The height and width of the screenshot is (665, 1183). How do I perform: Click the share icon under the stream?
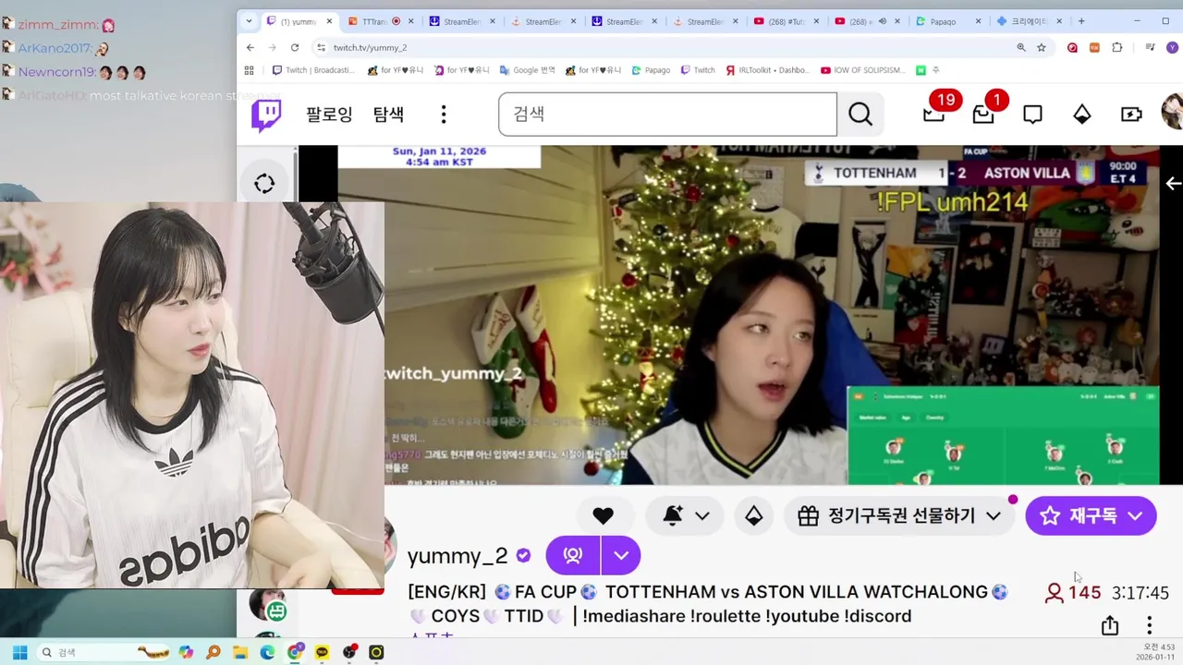[x=1110, y=625]
